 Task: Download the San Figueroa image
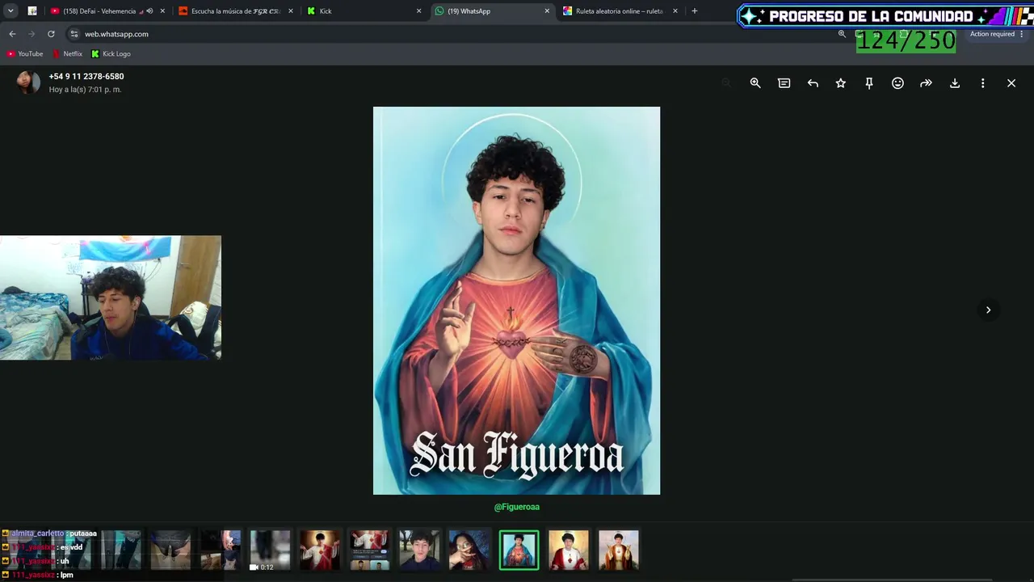[x=955, y=83]
